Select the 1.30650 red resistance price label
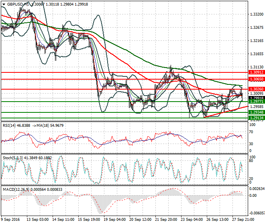This screenshot has height=224, width=265. tap(257, 79)
